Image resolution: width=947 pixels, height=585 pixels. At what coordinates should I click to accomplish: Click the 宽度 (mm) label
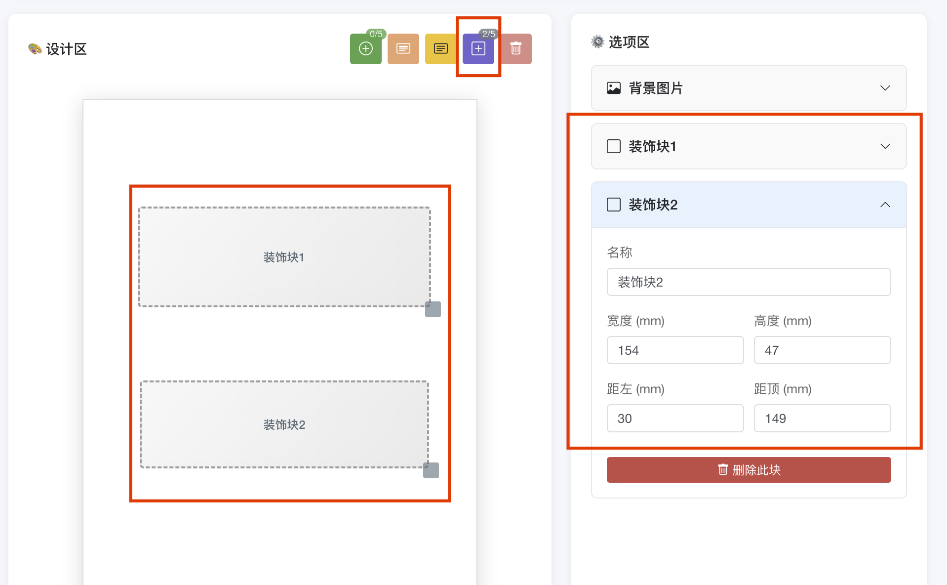click(635, 321)
